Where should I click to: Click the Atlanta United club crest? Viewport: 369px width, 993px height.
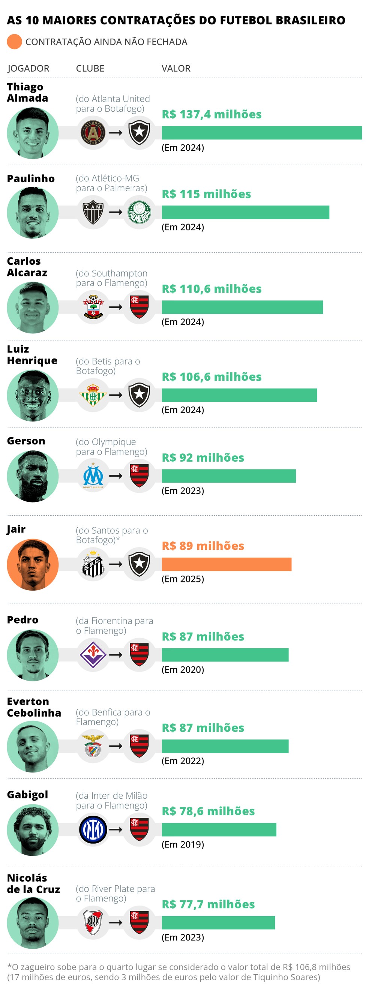[93, 133]
